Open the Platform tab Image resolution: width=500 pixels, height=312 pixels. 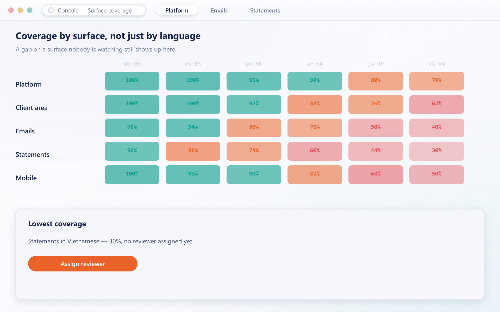pyautogui.click(x=177, y=10)
